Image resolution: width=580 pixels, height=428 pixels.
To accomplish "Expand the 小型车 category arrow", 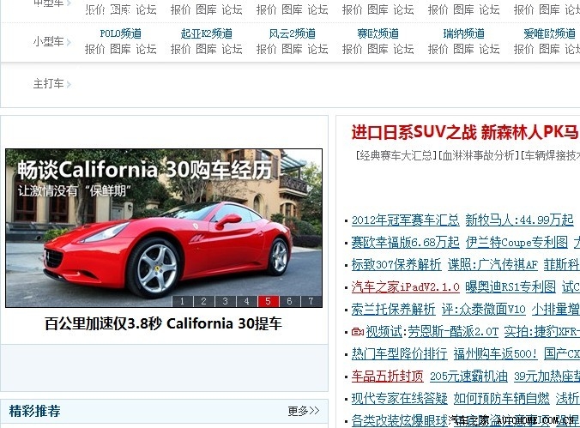I will coord(69,42).
